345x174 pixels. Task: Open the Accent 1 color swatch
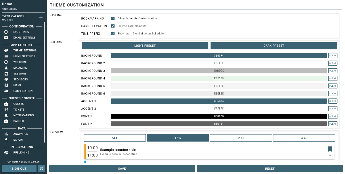pos(218,101)
